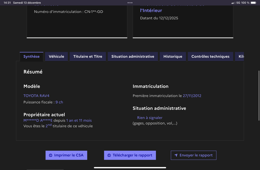Tap the three dots multitasking icon at top
This screenshot has height=170, width=260.
point(130,3)
